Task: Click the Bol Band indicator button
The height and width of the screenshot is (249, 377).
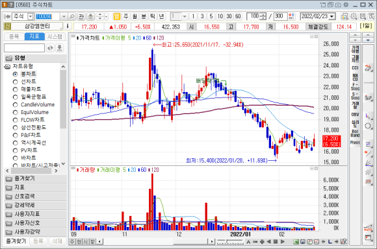Action: pyautogui.click(x=355, y=133)
